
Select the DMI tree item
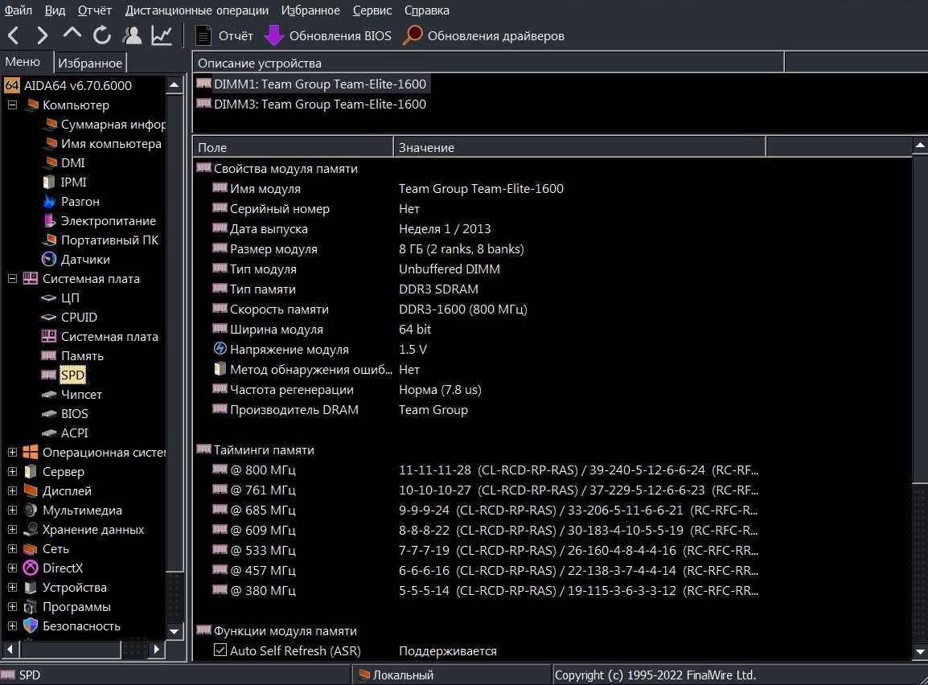tap(65, 162)
